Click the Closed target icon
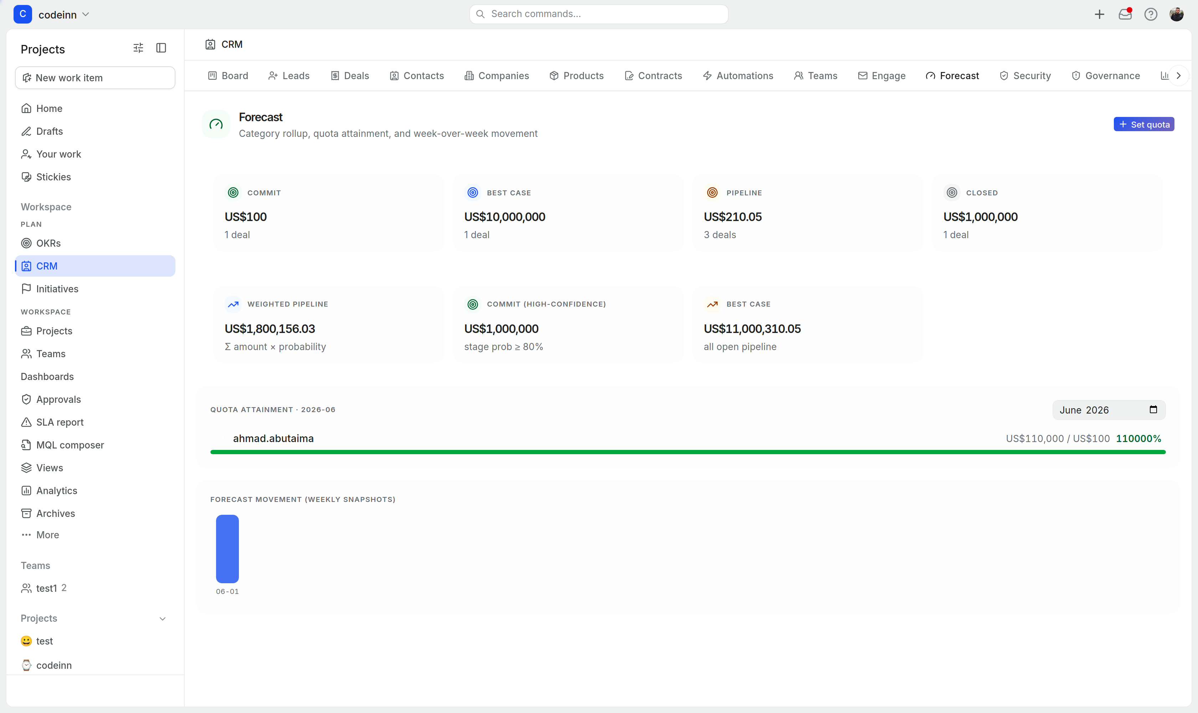Screen dimensions: 1198x713 (x=952, y=193)
